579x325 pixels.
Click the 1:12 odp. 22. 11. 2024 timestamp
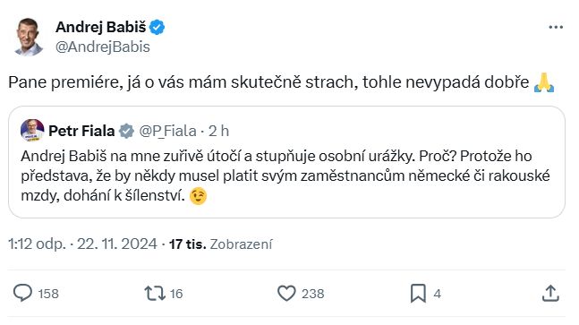coord(82,244)
